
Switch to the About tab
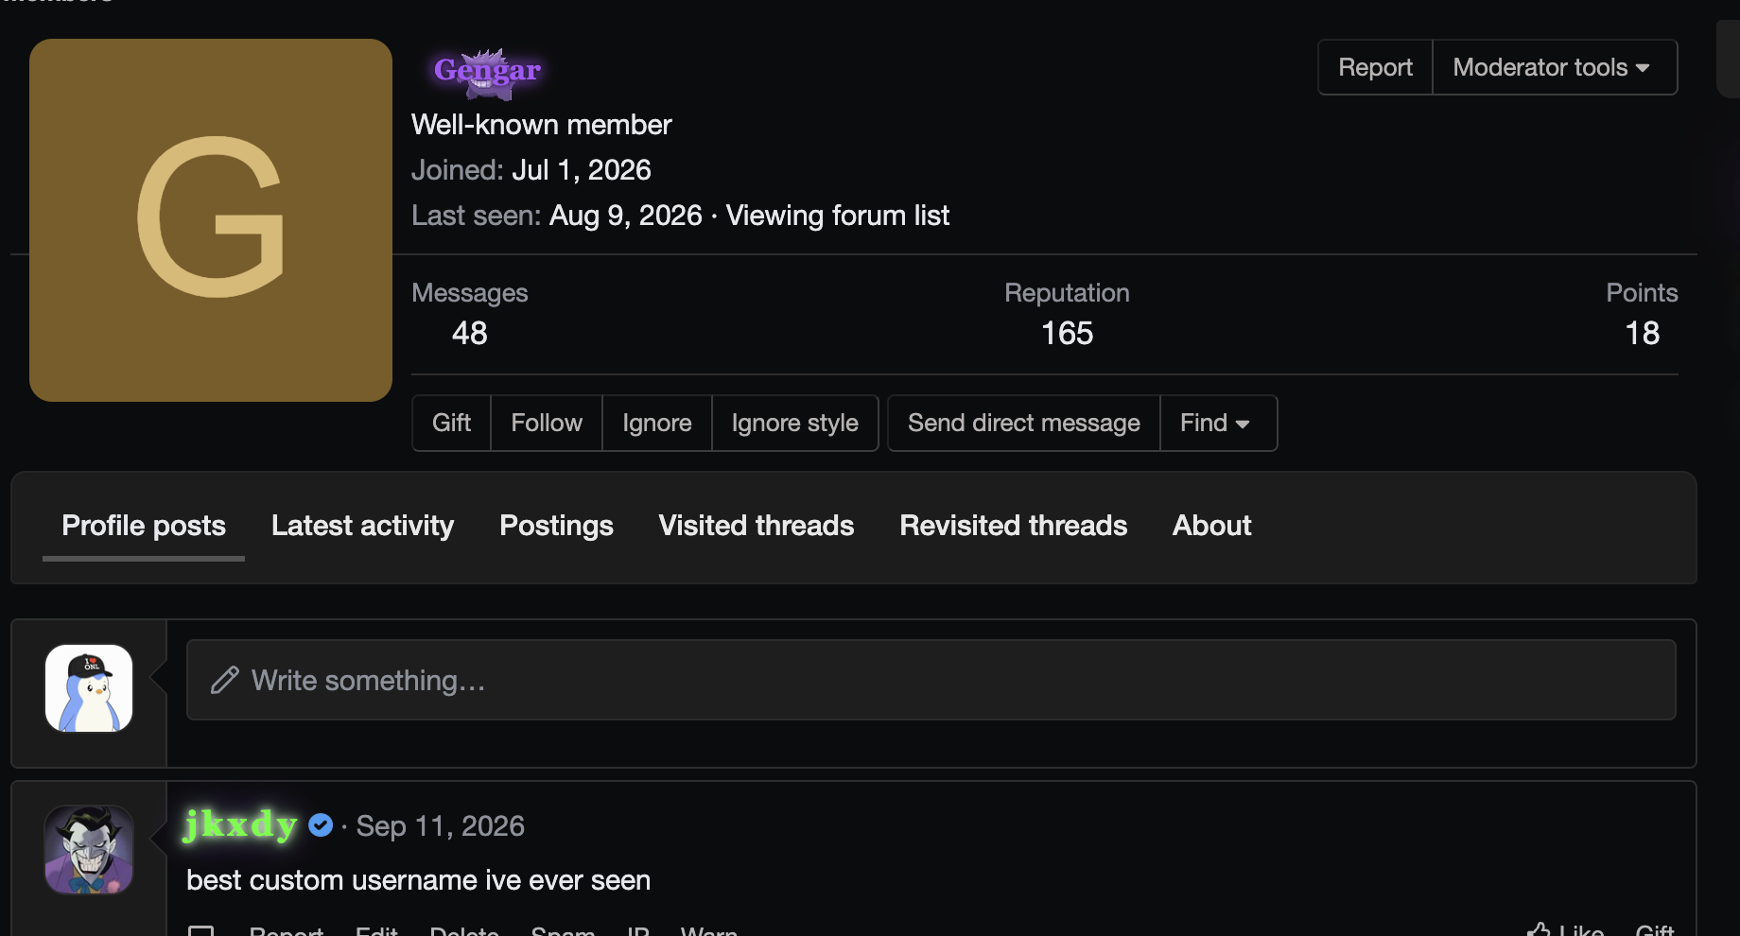1211,526
